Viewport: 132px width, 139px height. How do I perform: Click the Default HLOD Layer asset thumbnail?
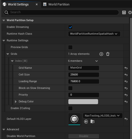[74, 119]
